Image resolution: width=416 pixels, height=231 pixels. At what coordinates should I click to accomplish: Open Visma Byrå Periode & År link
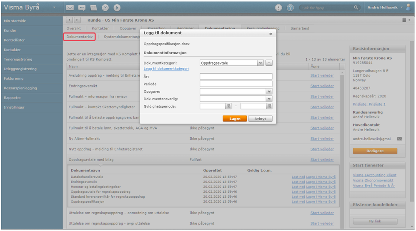coord(374,186)
